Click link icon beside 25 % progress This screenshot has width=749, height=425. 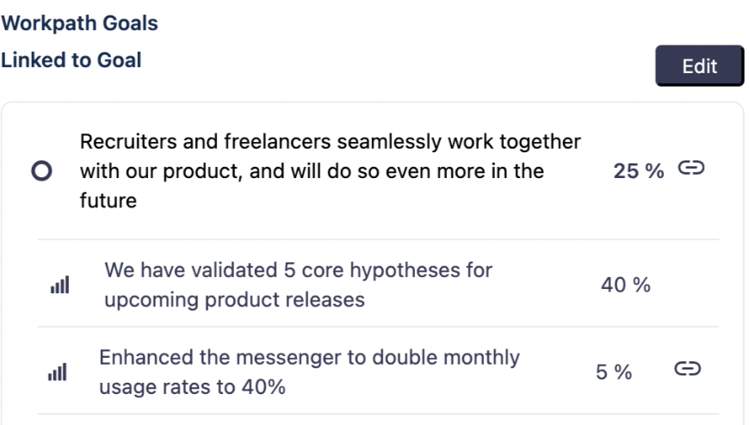[x=690, y=169]
